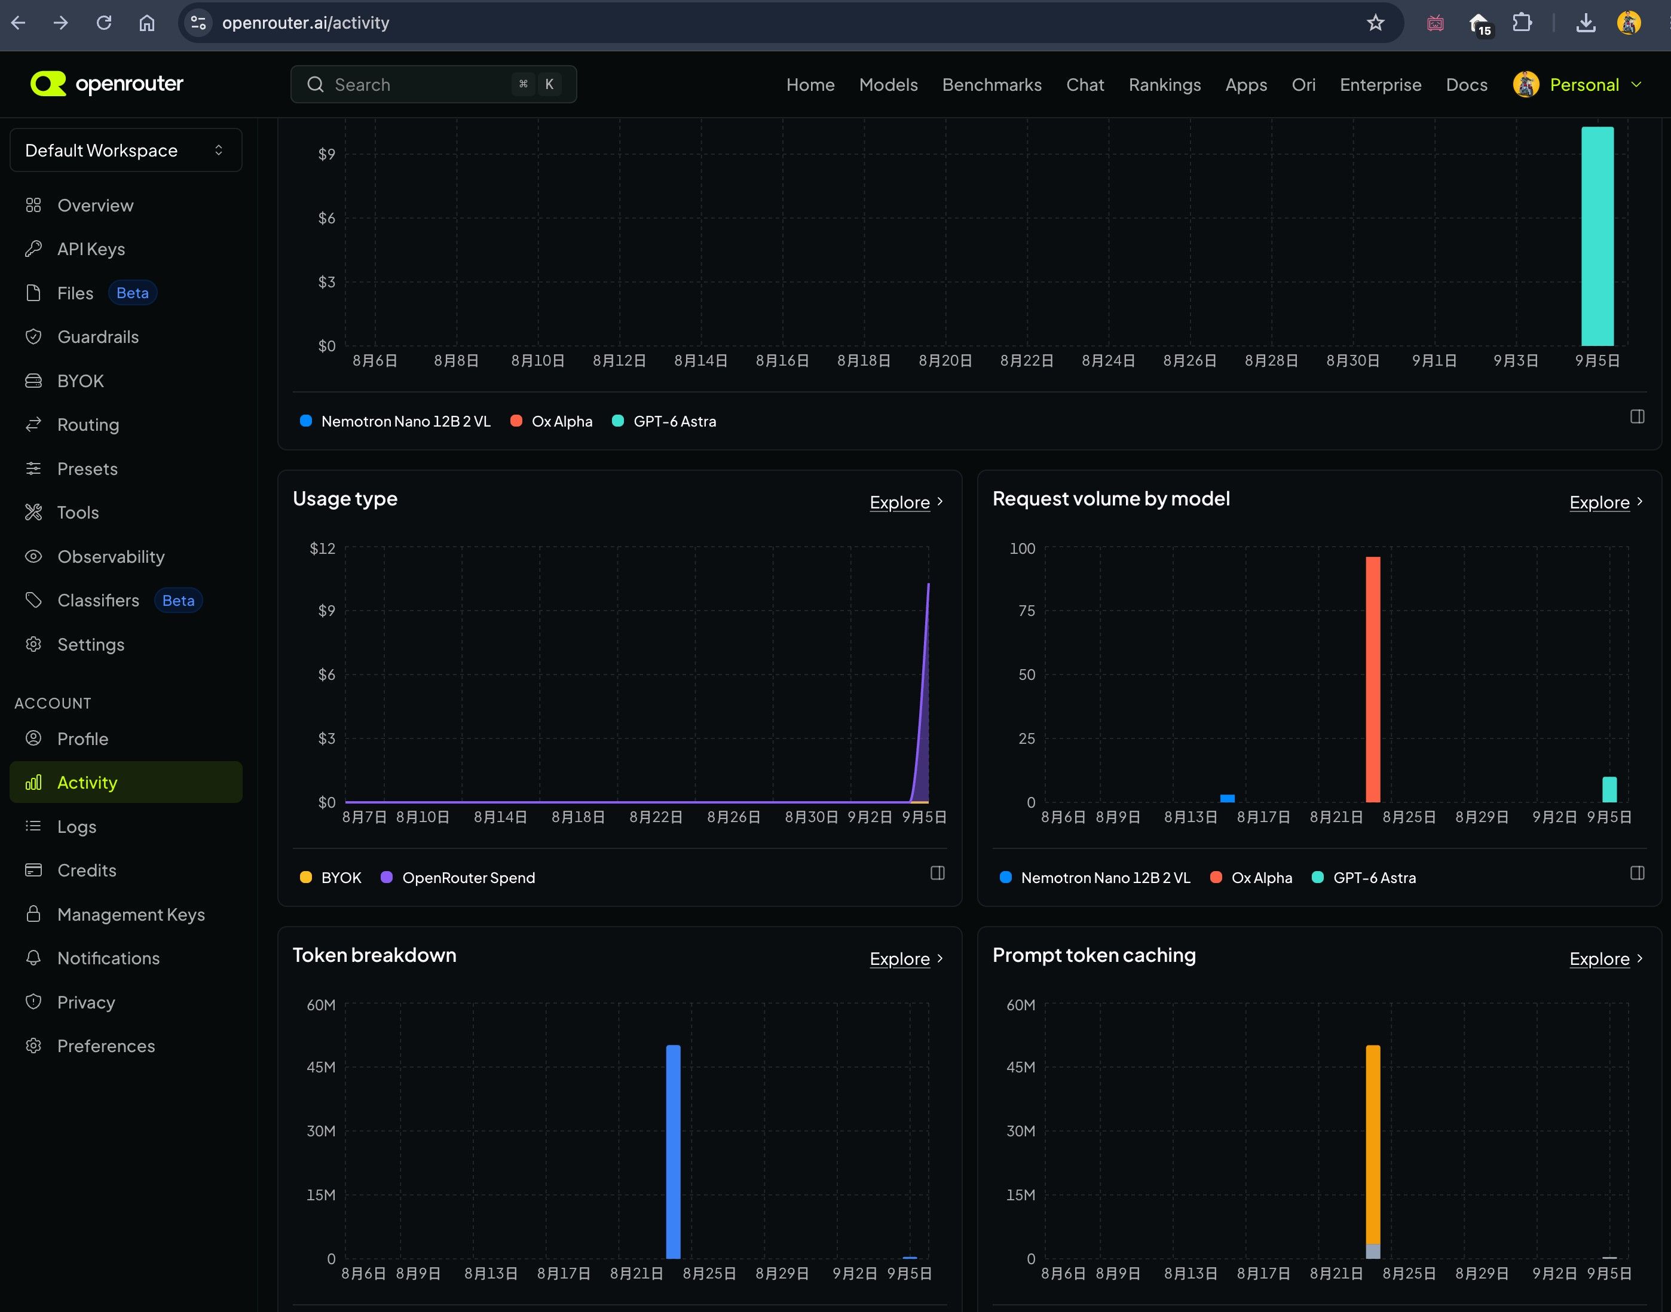Click the Notifications bell icon
1671x1312 pixels.
[33, 958]
